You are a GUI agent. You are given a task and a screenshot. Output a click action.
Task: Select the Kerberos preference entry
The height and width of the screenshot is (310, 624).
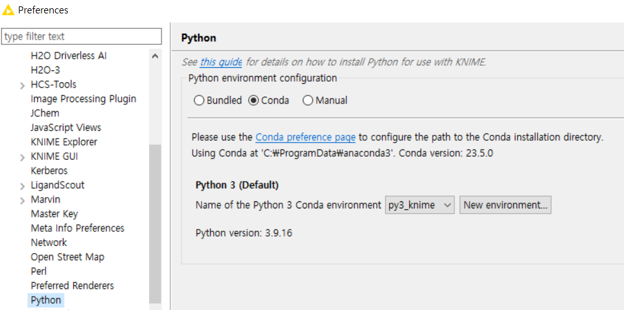tap(49, 171)
